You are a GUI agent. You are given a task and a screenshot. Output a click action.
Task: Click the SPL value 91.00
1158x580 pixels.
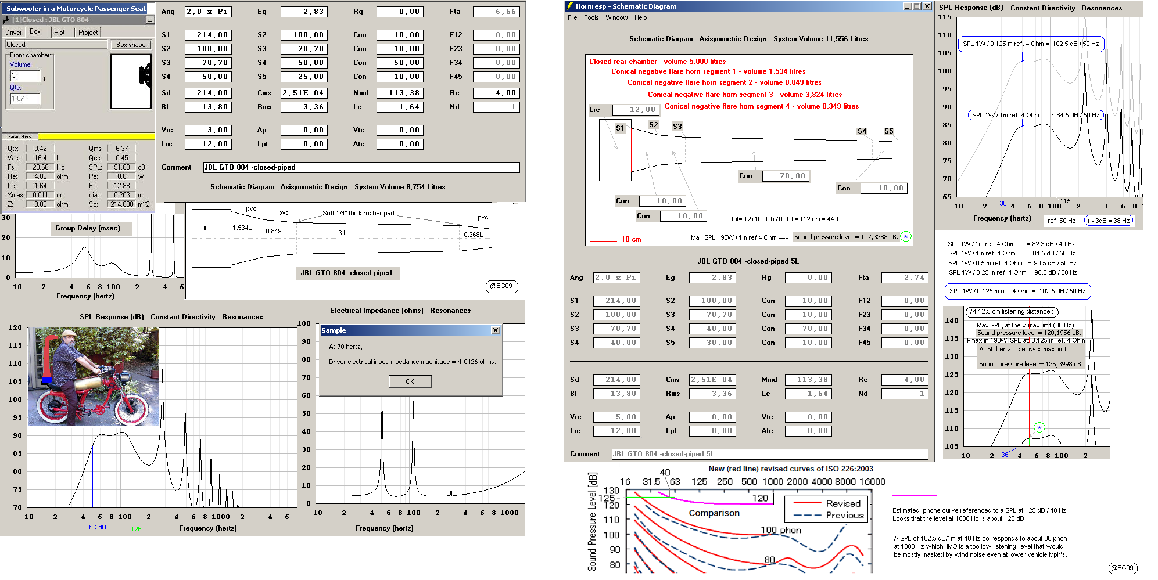tap(121, 167)
